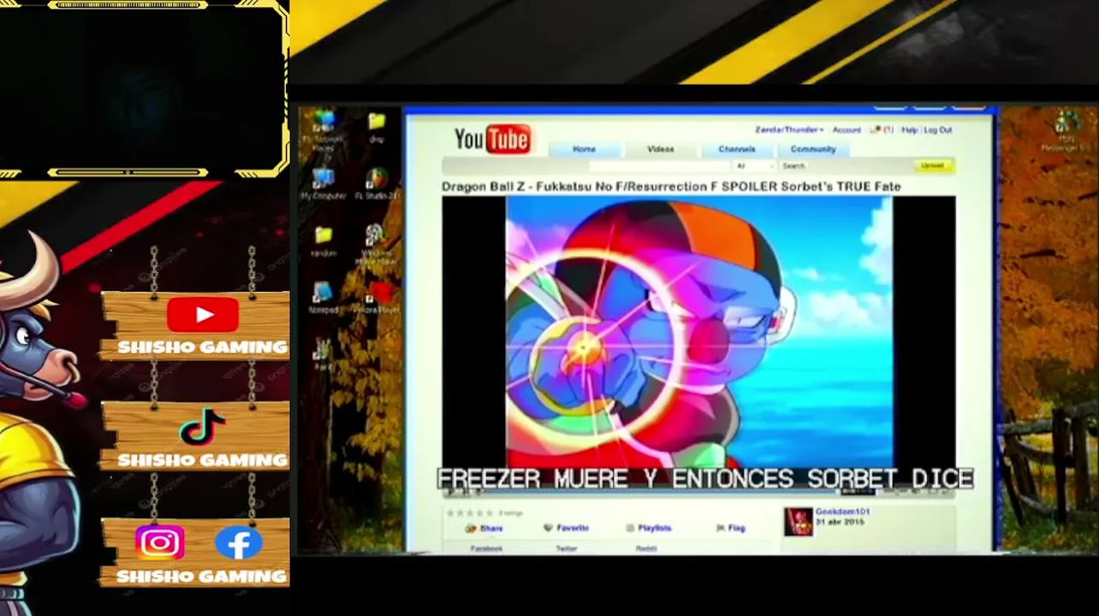Click the Favorite heart icon

pos(548,528)
